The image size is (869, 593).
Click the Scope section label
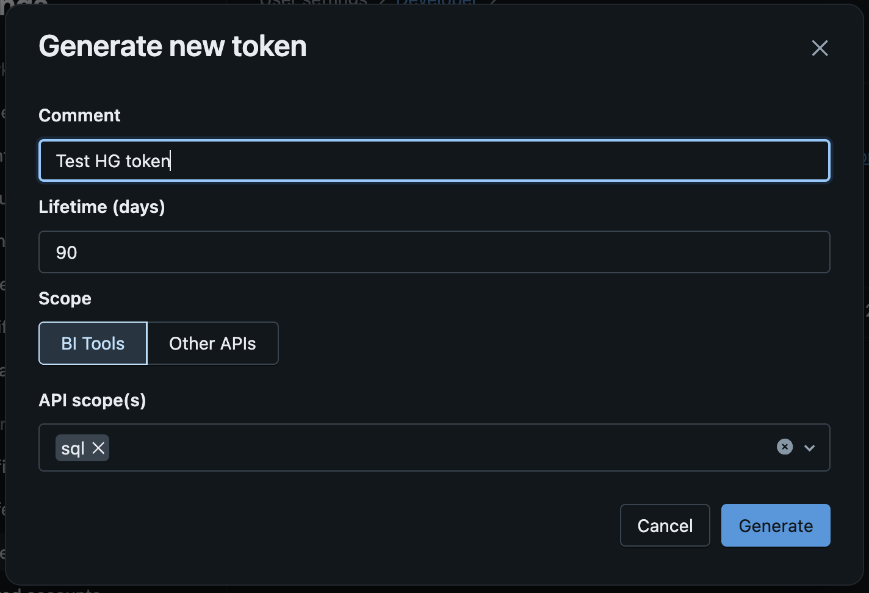[x=65, y=298]
